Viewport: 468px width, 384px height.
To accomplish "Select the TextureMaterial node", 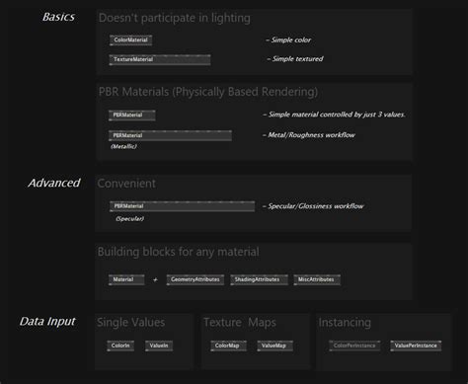I will [160, 59].
